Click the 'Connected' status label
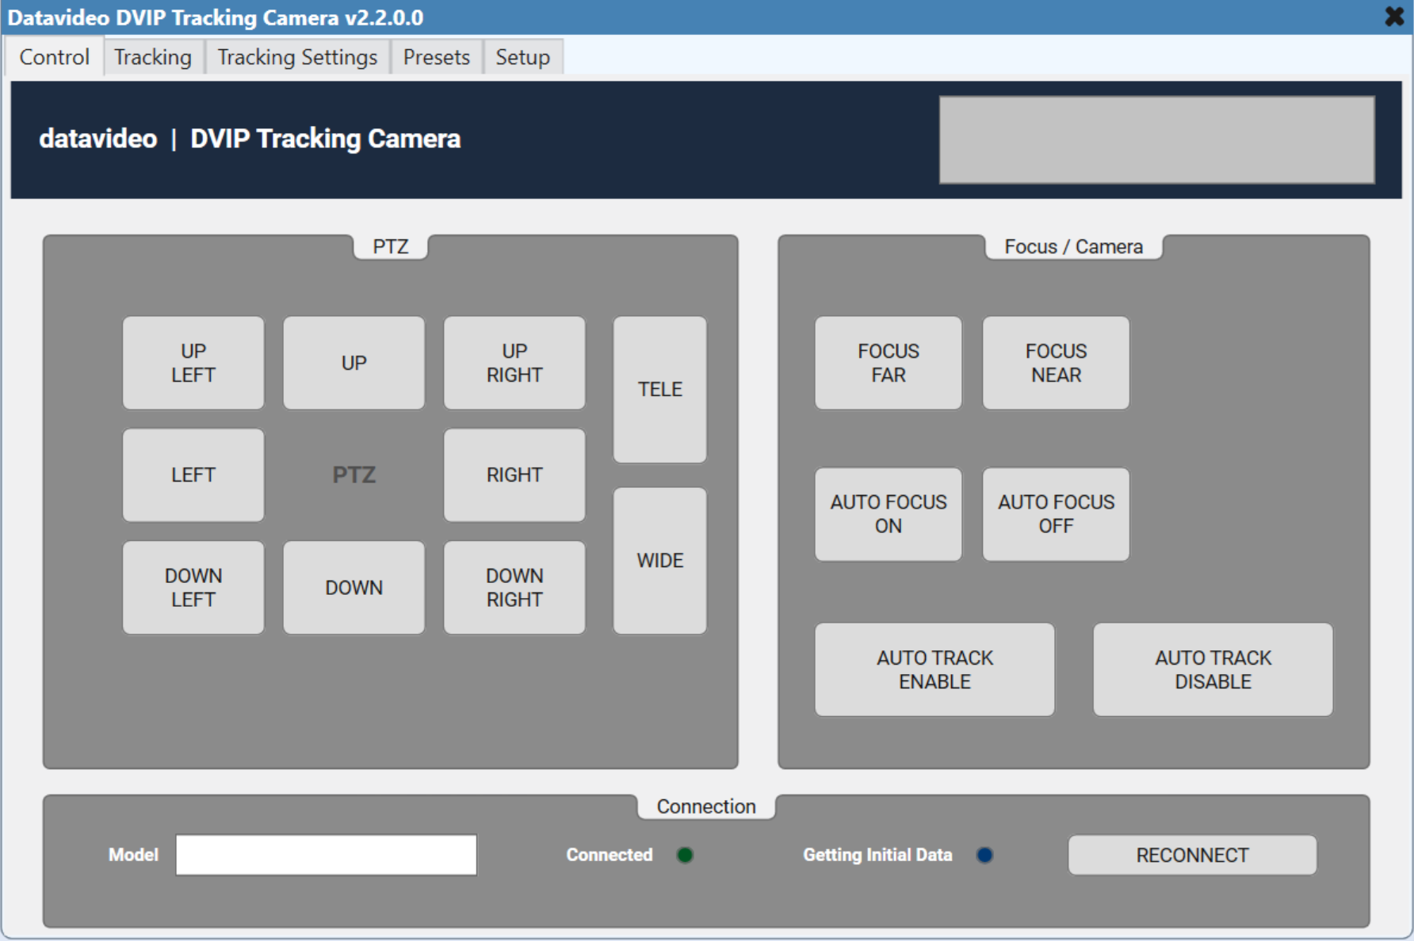1414x941 pixels. pyautogui.click(x=609, y=855)
